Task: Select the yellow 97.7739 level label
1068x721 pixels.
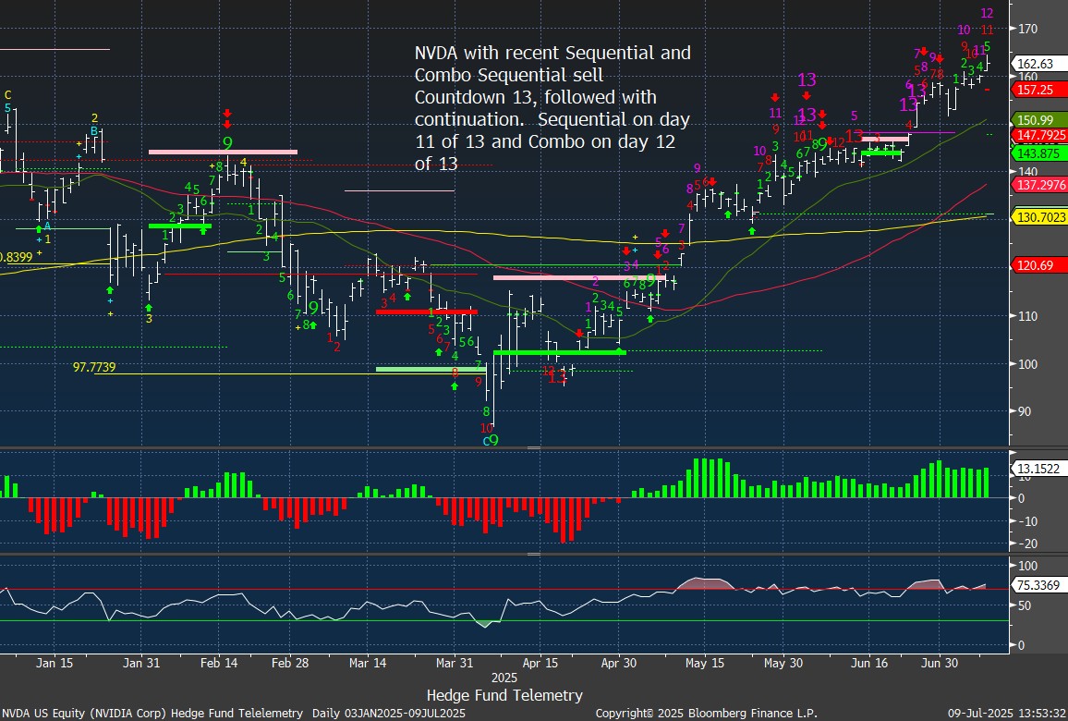Action: [94, 367]
